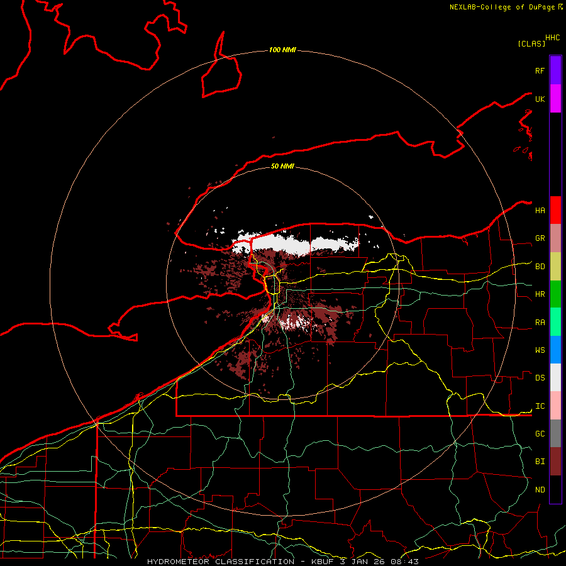Click the GR legend label
566x566 pixels.
coord(540,238)
